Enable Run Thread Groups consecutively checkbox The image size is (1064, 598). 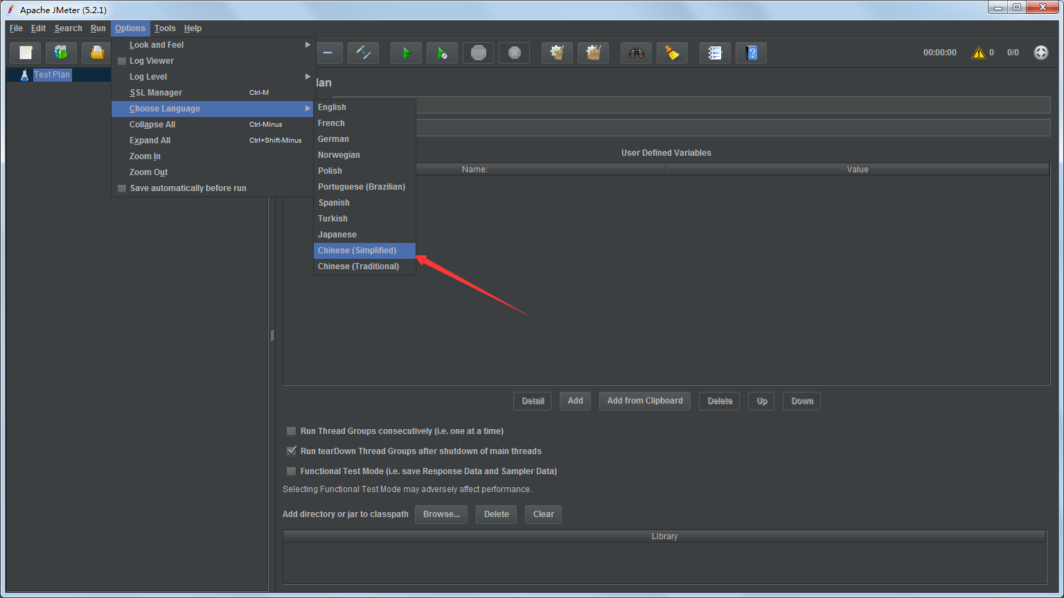pyautogui.click(x=292, y=431)
